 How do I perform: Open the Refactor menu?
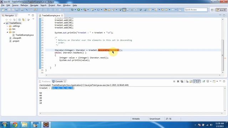tap(24, 5)
